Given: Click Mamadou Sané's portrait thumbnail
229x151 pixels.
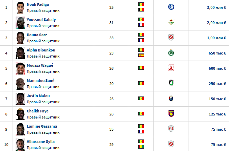Looking at the screenshot, I should (x=20, y=84).
